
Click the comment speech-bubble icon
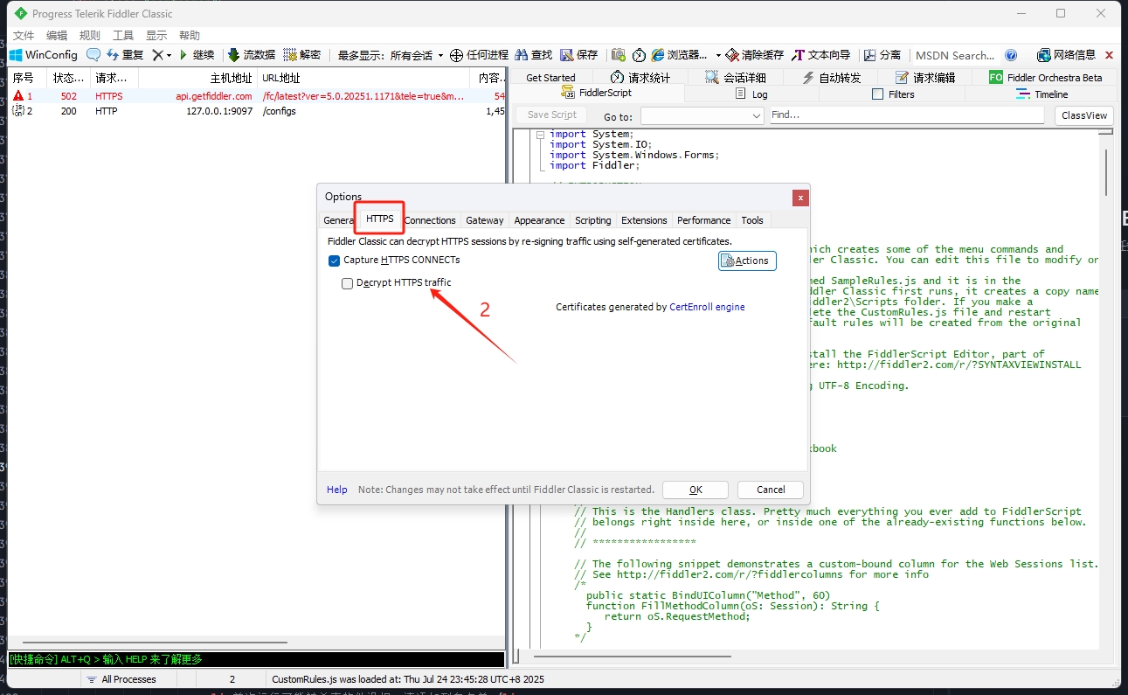pos(93,54)
